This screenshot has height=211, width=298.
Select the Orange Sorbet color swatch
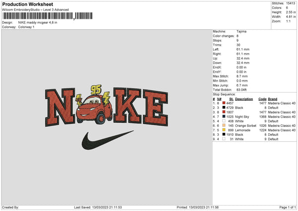224,125
